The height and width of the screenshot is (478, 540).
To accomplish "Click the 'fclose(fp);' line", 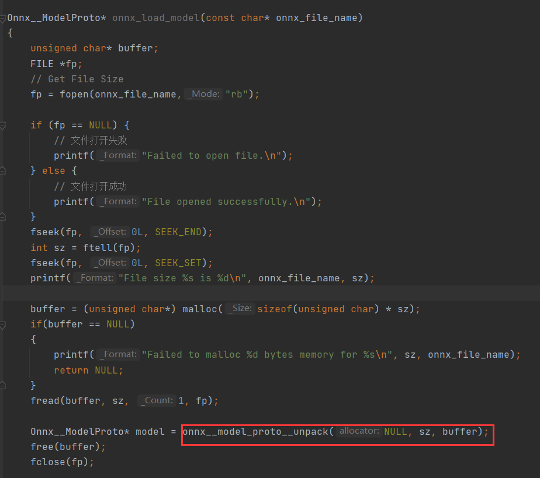I will click(x=62, y=462).
